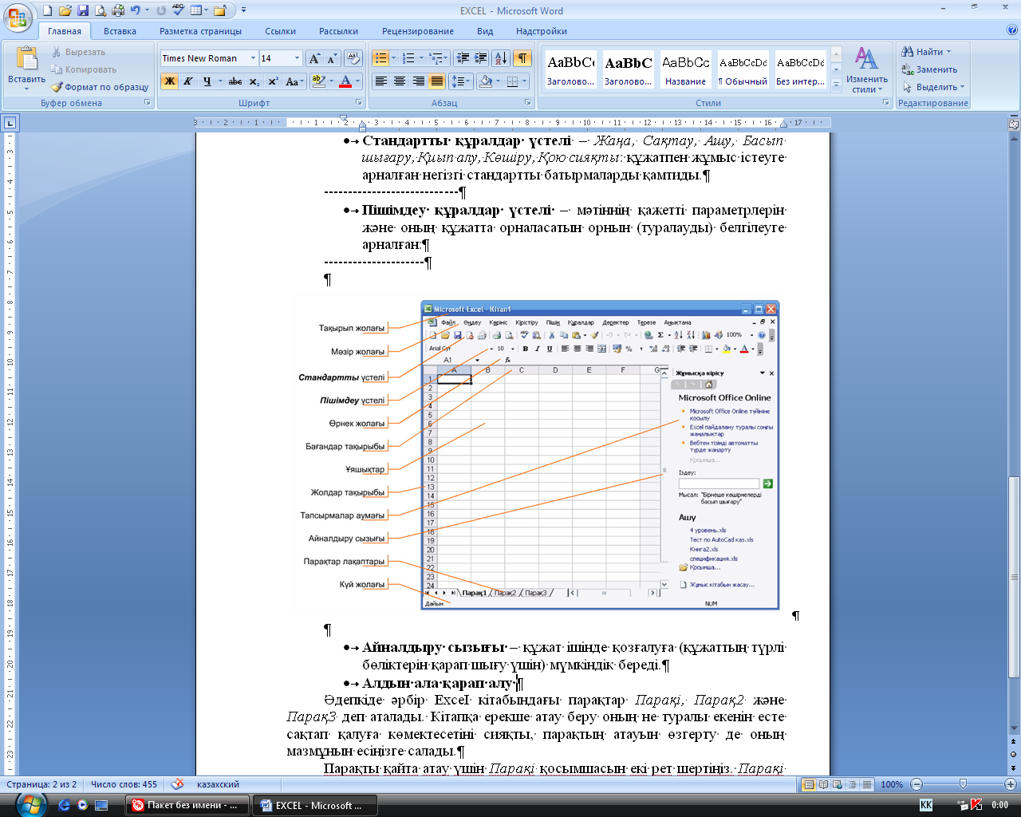Click the Insert table icon in quick access

[196, 10]
